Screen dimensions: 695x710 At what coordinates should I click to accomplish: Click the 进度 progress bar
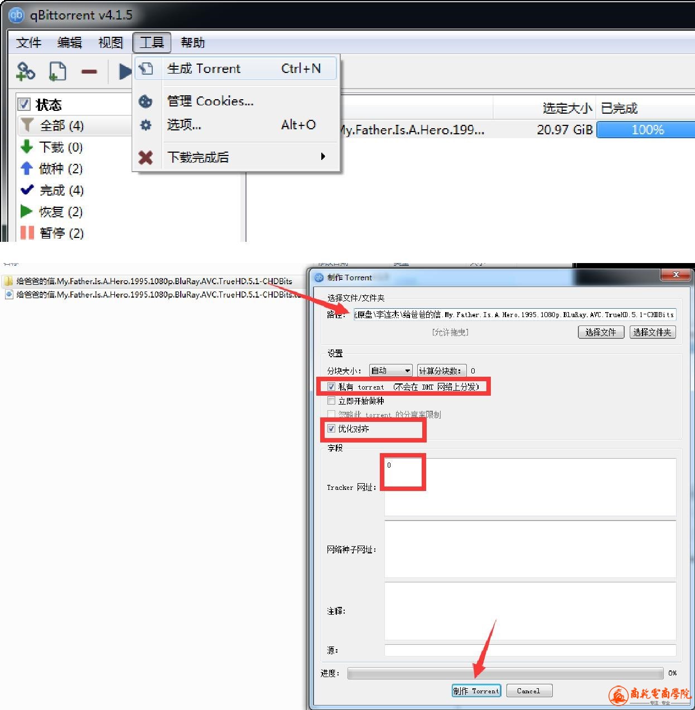pyautogui.click(x=505, y=673)
